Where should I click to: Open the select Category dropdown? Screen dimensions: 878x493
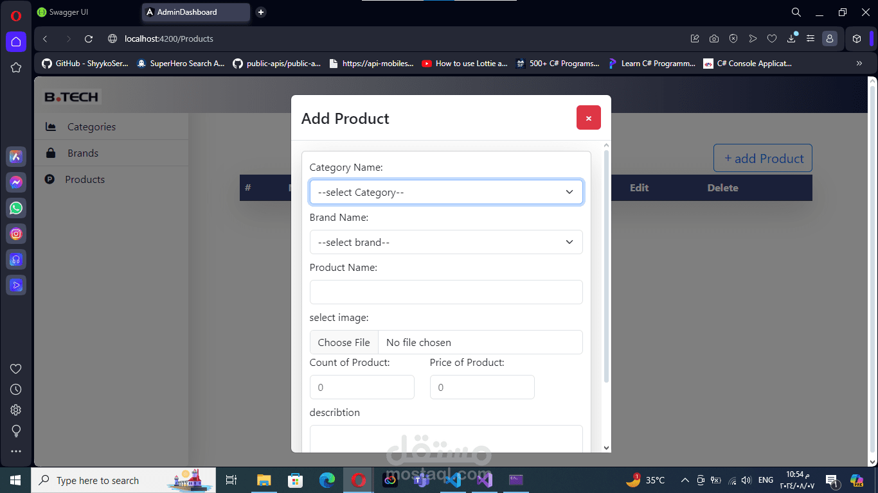(446, 192)
